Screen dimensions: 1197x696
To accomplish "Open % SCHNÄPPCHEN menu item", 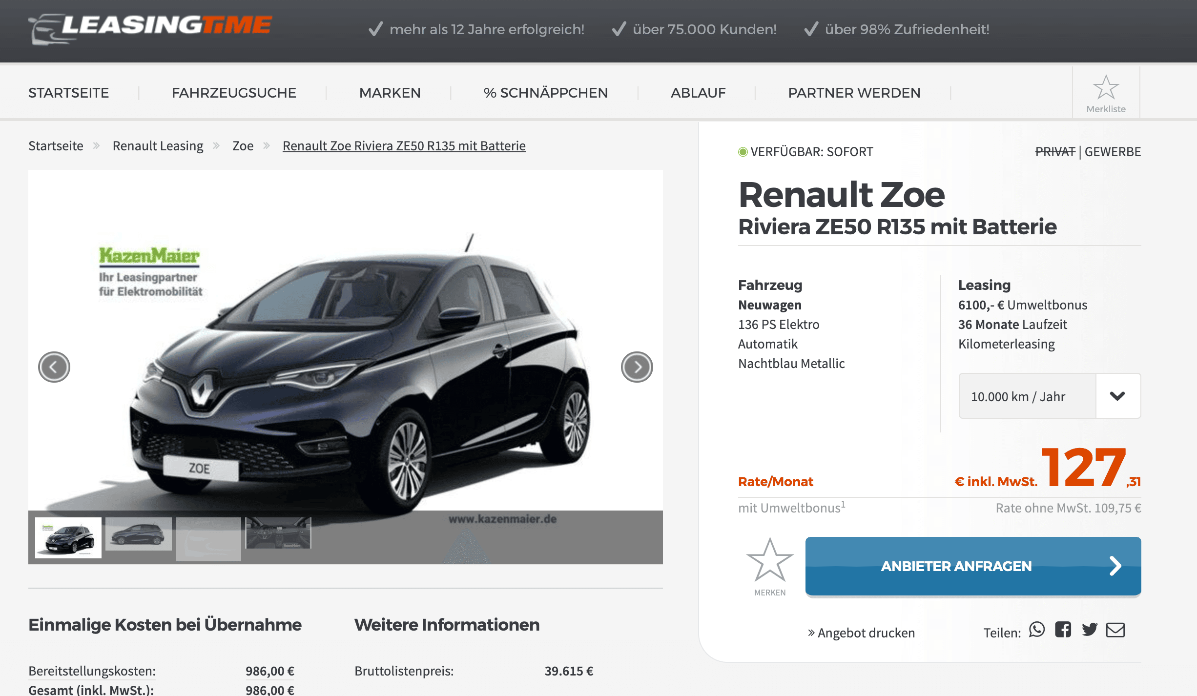I will [545, 93].
